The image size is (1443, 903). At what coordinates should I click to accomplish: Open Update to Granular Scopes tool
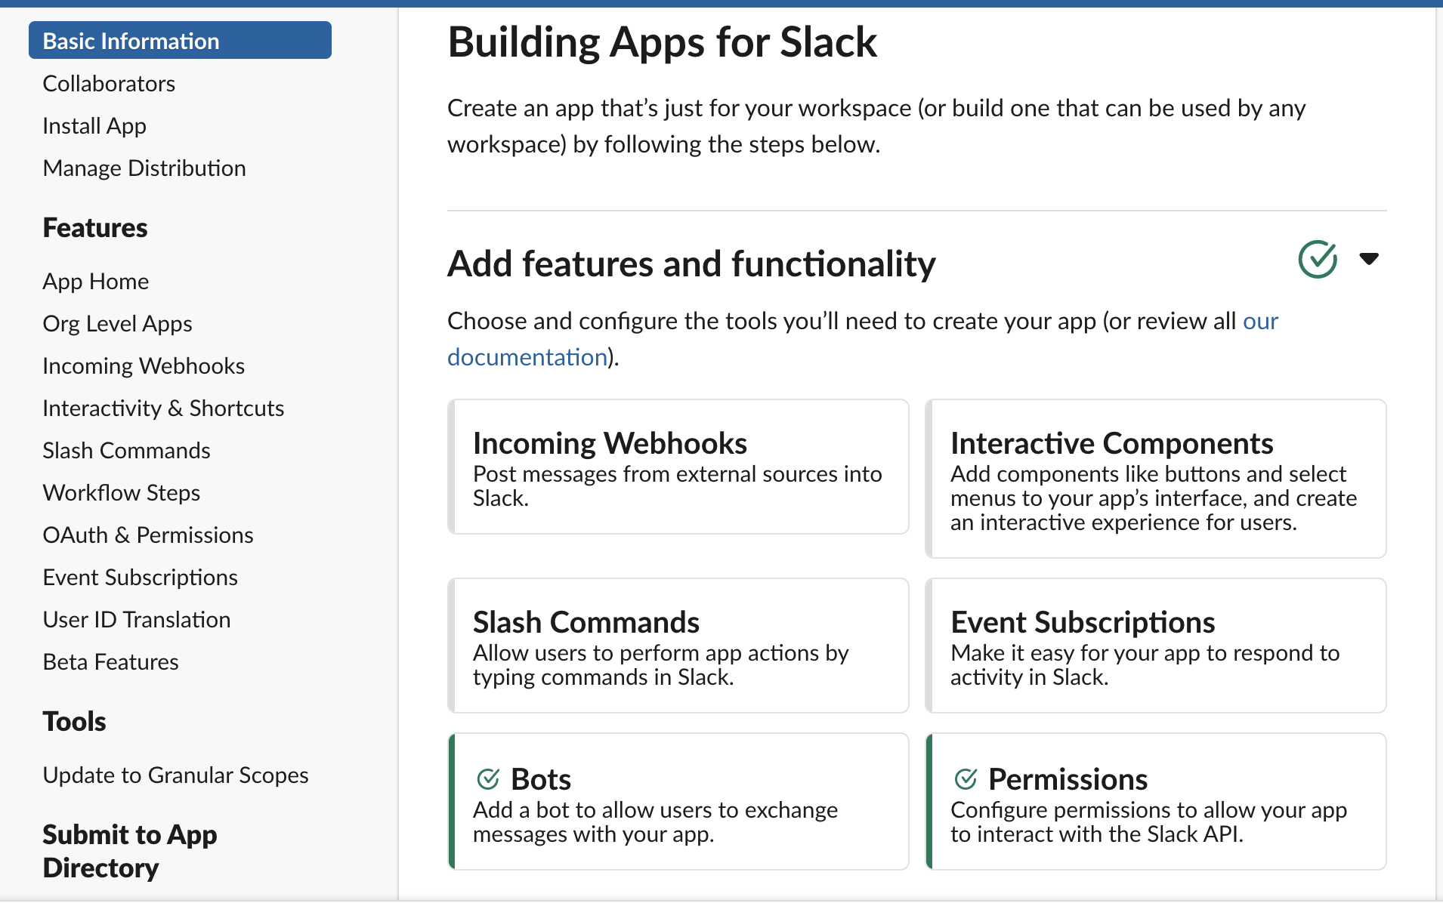175,775
